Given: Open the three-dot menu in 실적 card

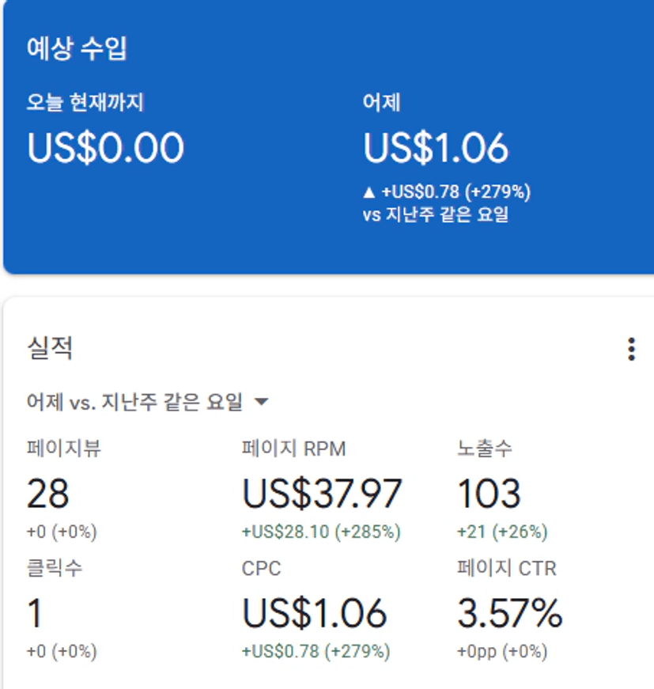Looking at the screenshot, I should pos(631,349).
